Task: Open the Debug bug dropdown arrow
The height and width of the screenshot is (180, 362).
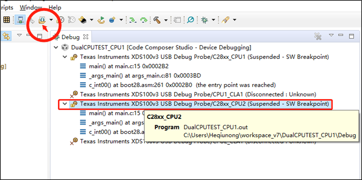Action: [214, 20]
